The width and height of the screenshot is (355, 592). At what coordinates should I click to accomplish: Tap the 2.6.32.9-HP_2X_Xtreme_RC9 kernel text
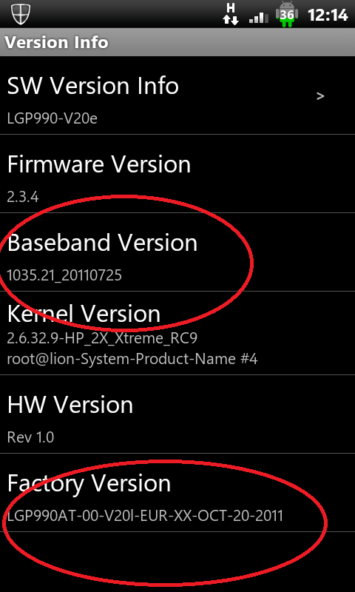pos(102,338)
